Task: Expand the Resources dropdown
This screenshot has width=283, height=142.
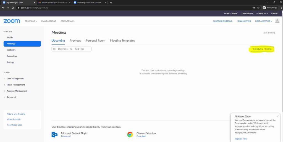Action: point(262,14)
